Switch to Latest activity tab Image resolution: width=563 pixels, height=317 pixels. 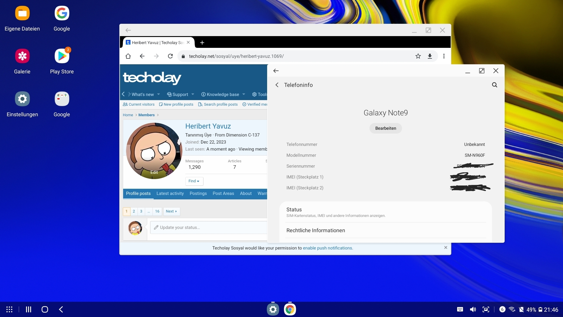pos(170,193)
